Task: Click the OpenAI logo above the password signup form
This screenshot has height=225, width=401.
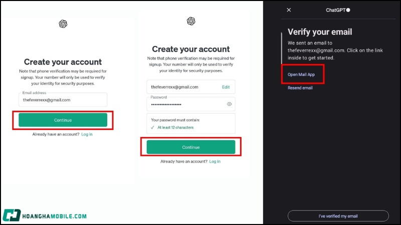Action: 190,21
